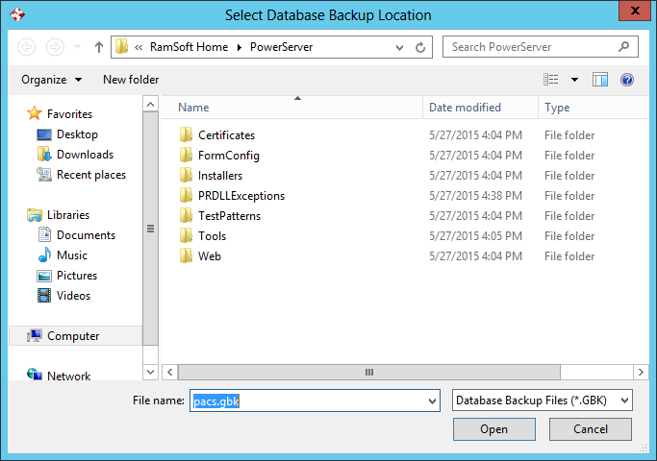
Task: Click the refresh icon in address bar
Action: coord(420,46)
